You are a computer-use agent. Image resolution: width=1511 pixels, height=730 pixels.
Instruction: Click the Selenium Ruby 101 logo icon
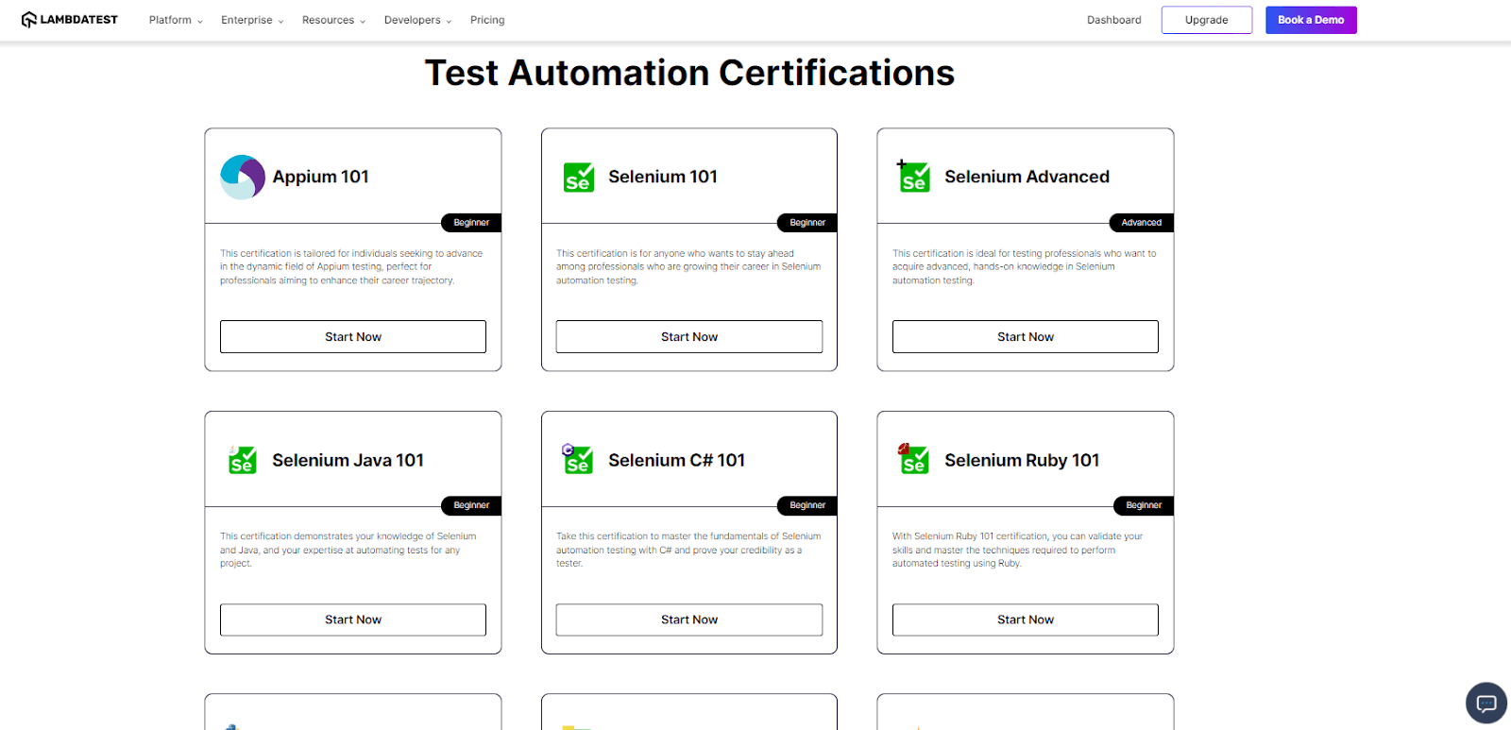(x=913, y=459)
